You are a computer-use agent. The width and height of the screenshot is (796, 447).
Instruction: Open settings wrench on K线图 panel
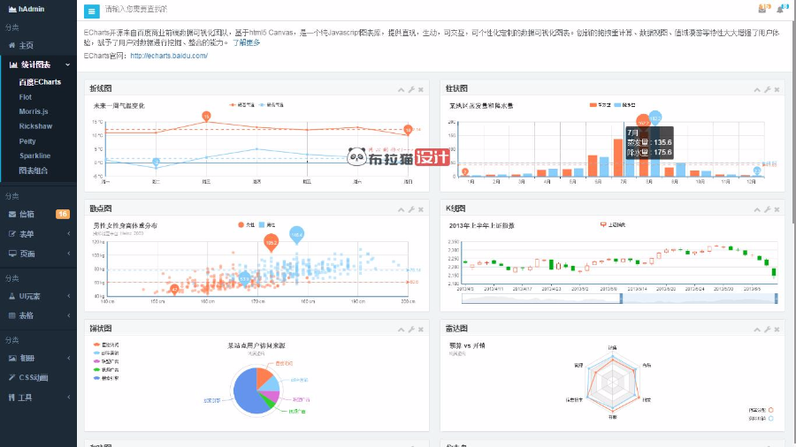tap(767, 210)
